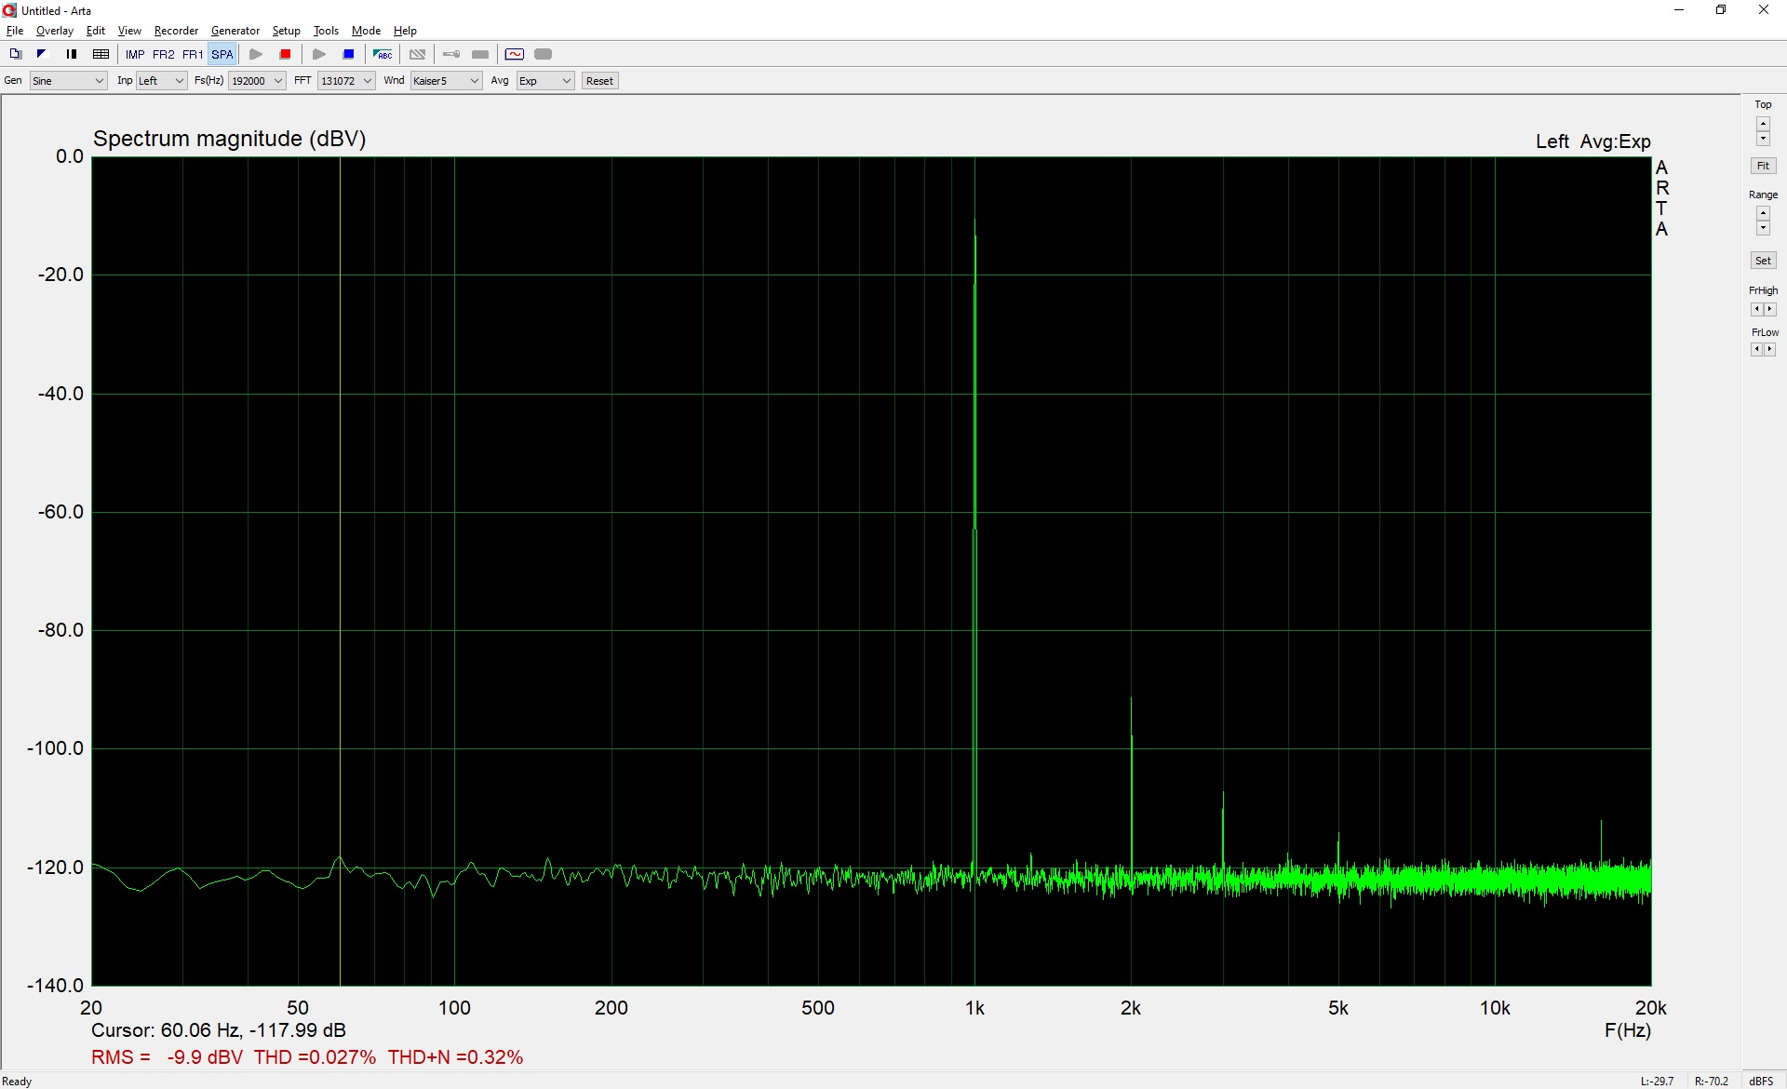Click the grayed key-shaped toolbar icon
Image resolution: width=1787 pixels, height=1089 pixels.
pyautogui.click(x=451, y=54)
